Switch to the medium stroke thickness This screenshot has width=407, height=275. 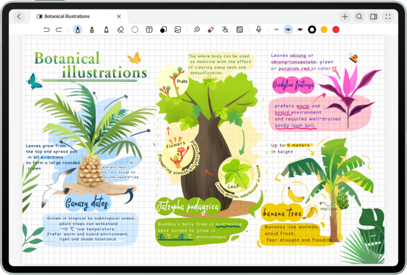point(288,29)
